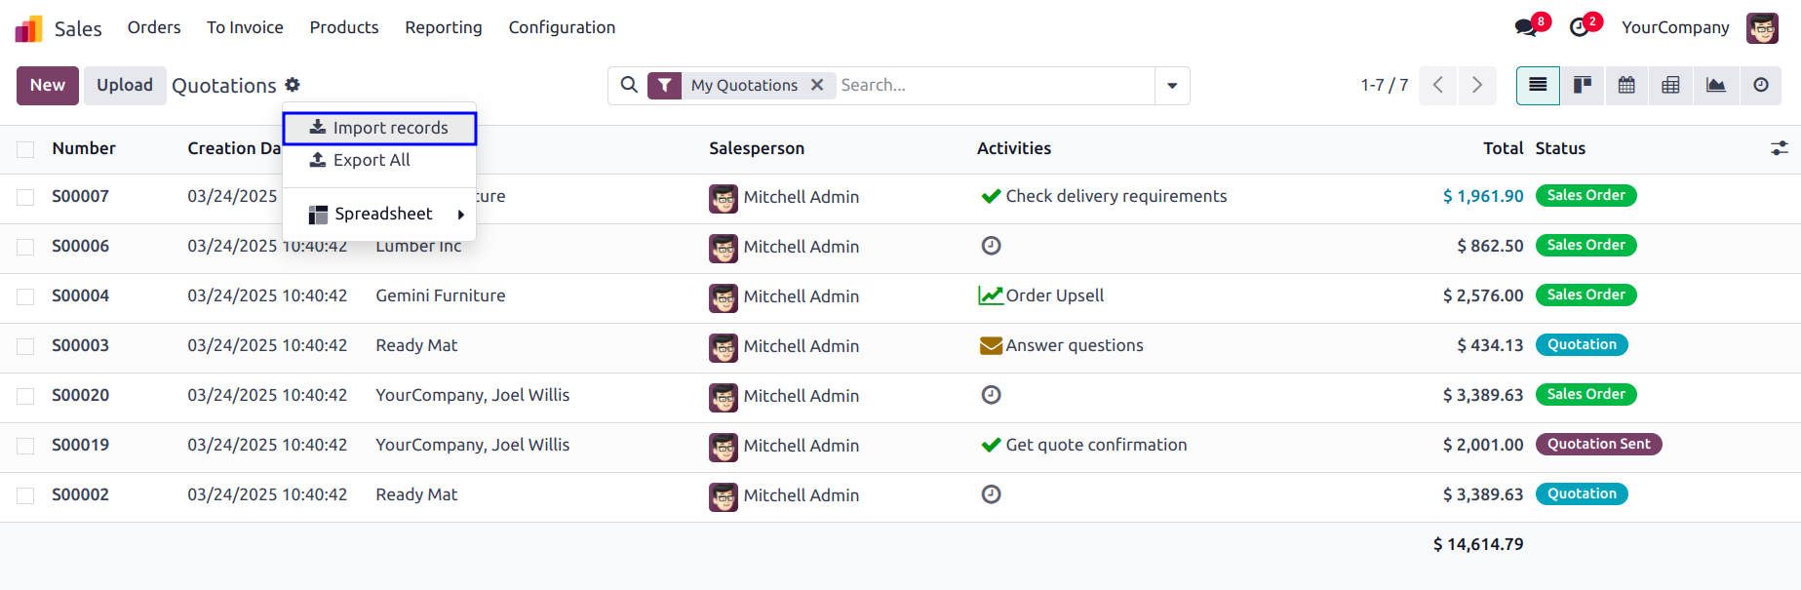Open the Activity view

point(1760,86)
